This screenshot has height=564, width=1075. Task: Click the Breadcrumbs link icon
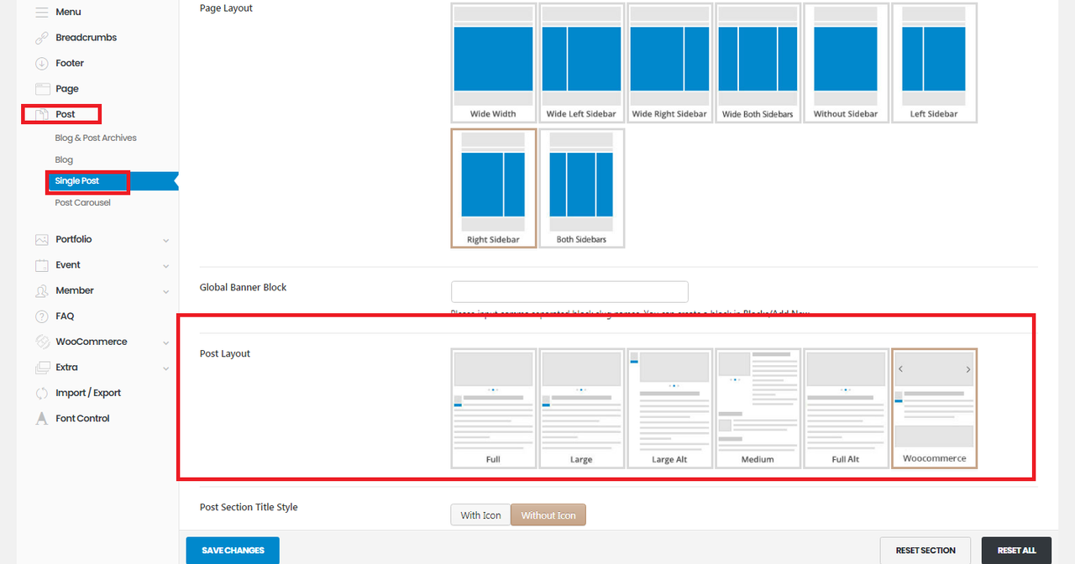point(42,38)
